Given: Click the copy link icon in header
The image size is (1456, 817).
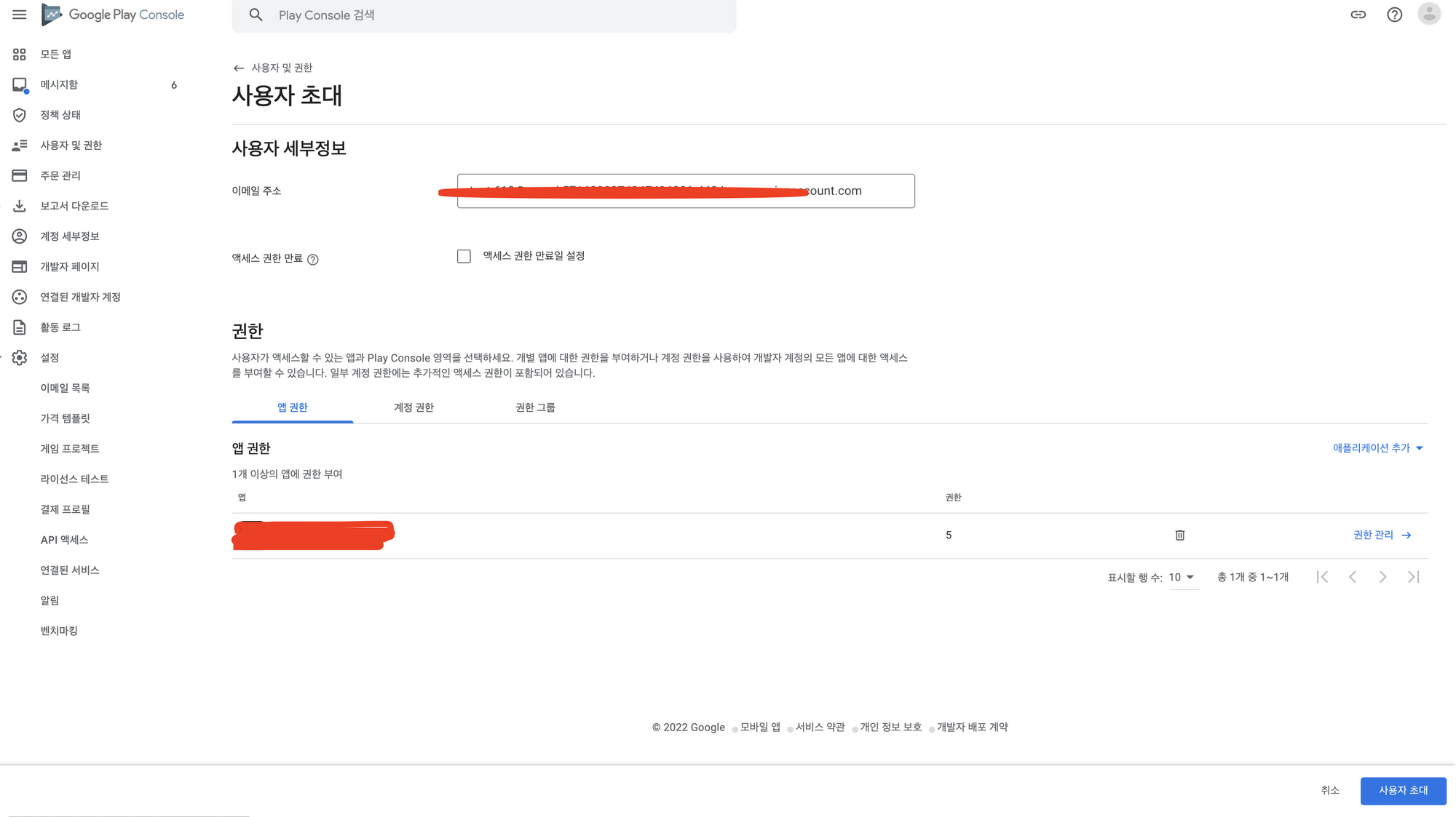Looking at the screenshot, I should (x=1358, y=15).
